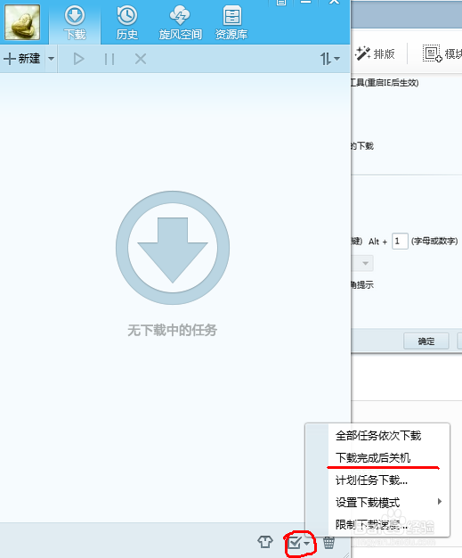Click the 确定 button in background dialog
This screenshot has width=462, height=558.
[426, 341]
